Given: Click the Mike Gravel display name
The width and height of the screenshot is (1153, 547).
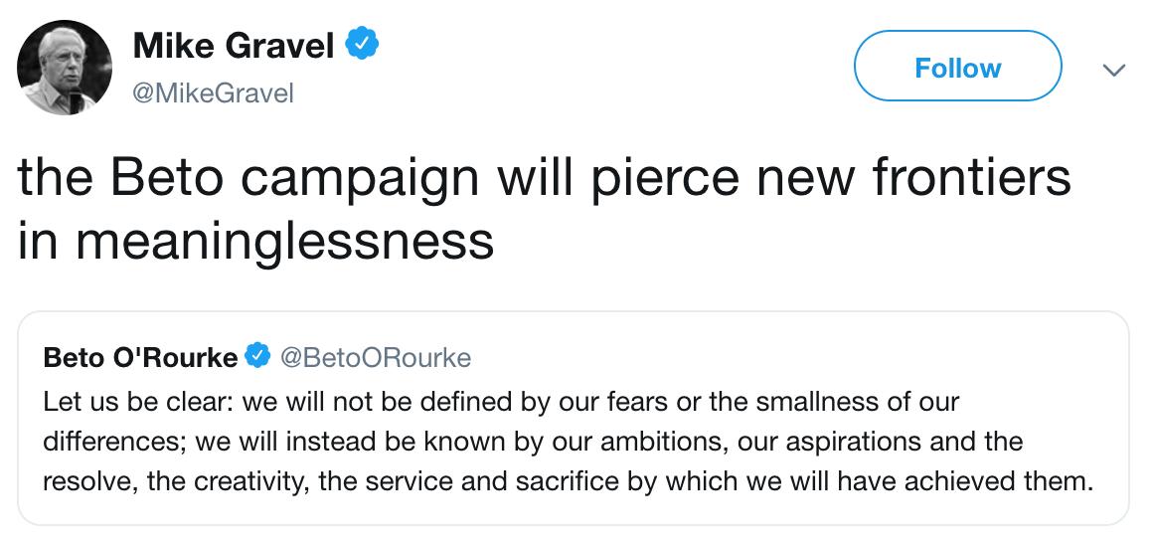Looking at the screenshot, I should click(234, 45).
